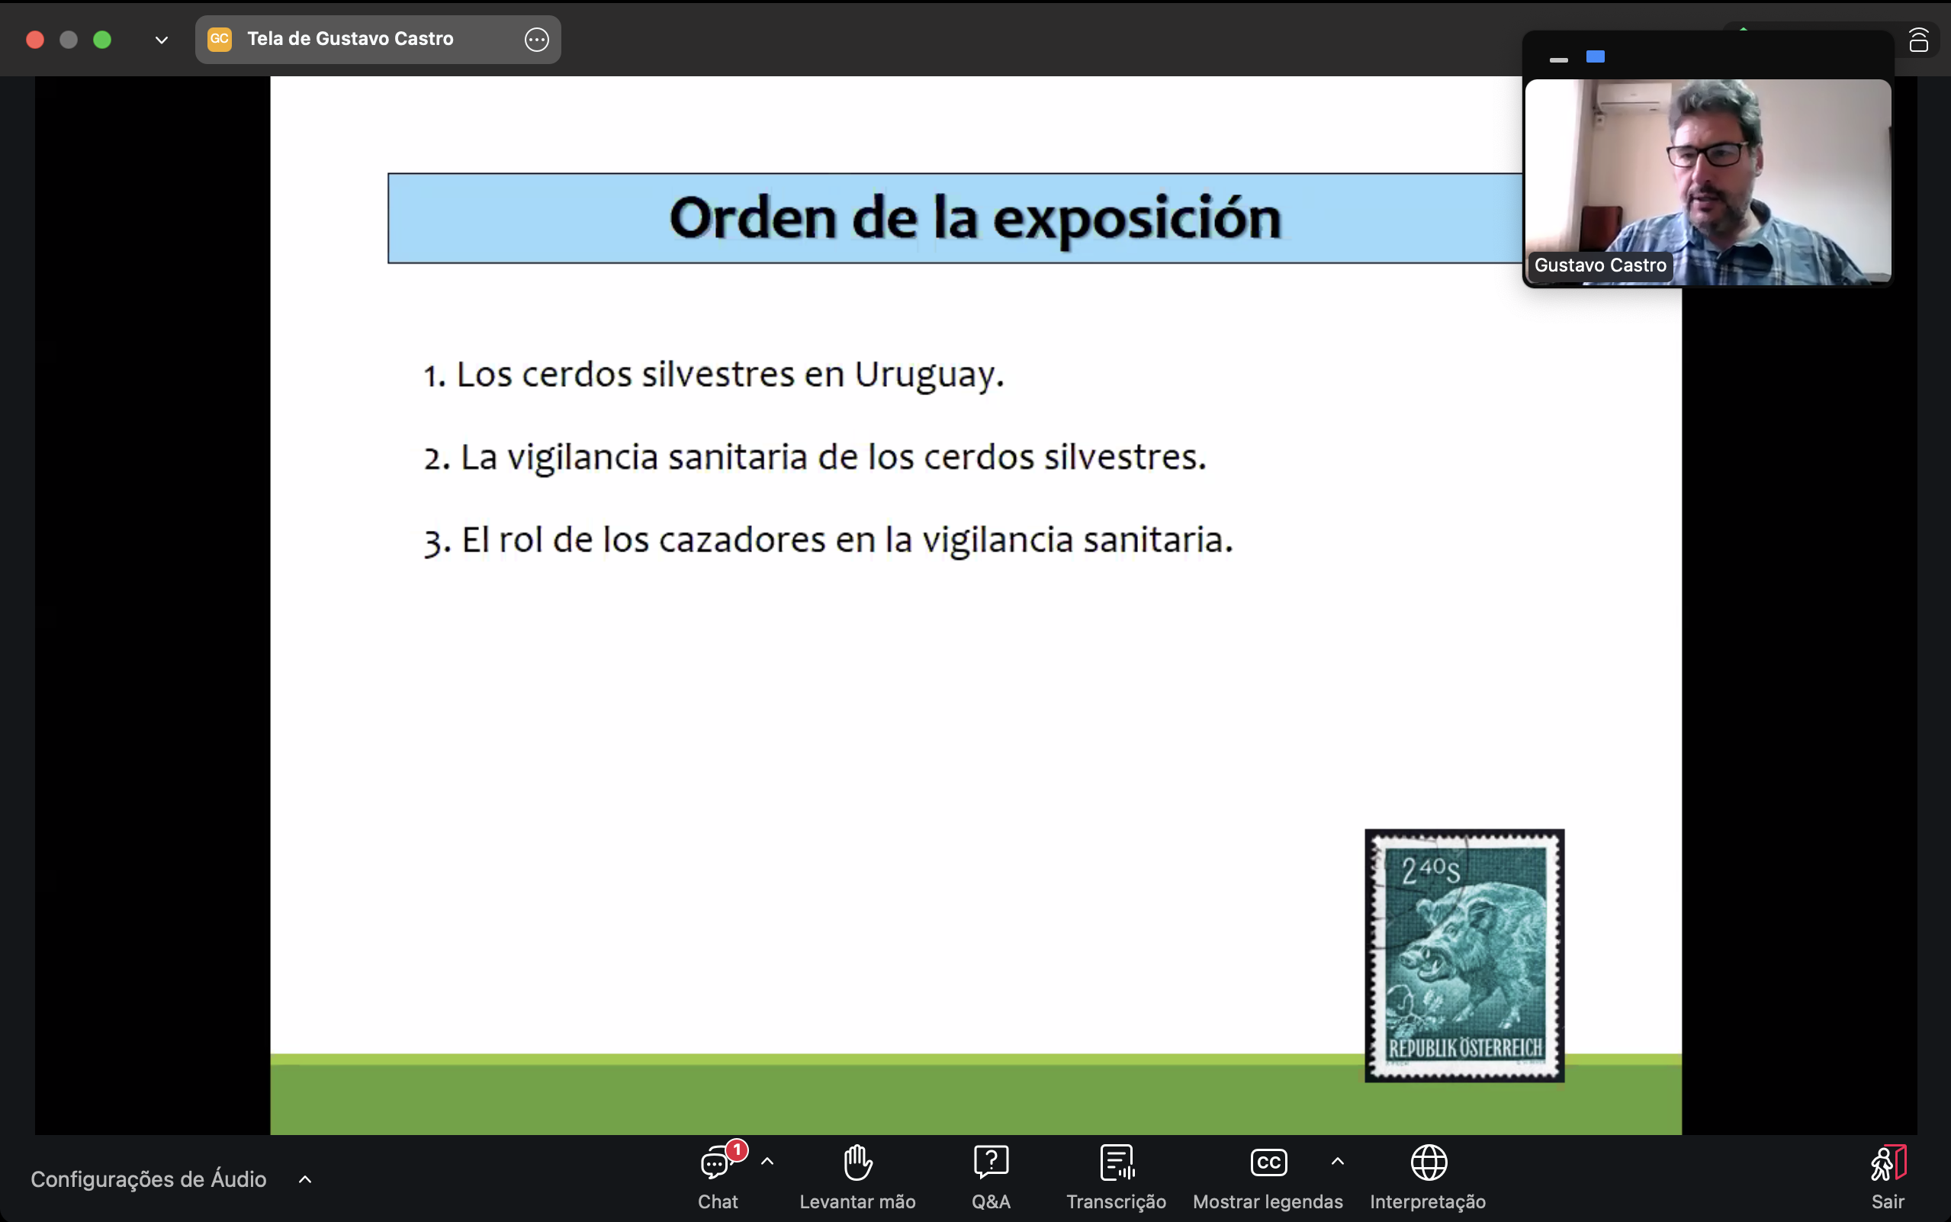Open the more options ellipsis on the shared screen tab

536,40
